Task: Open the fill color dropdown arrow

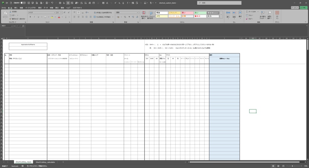Action: (x=55, y=17)
